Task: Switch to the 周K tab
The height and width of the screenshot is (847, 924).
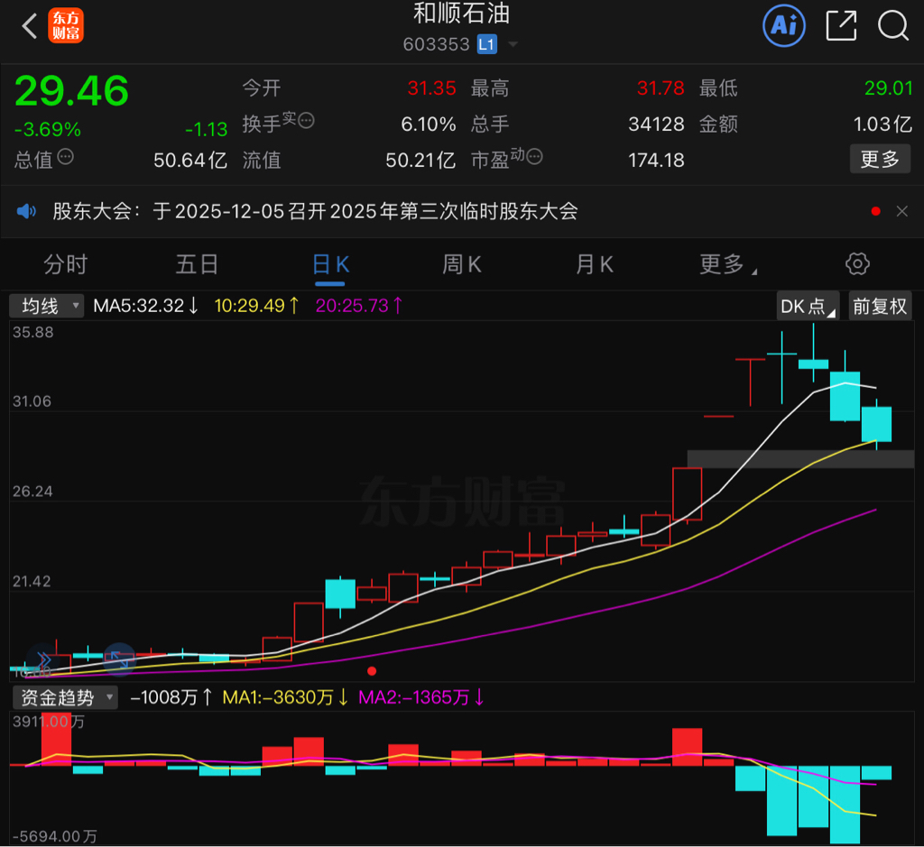Action: coord(462,264)
